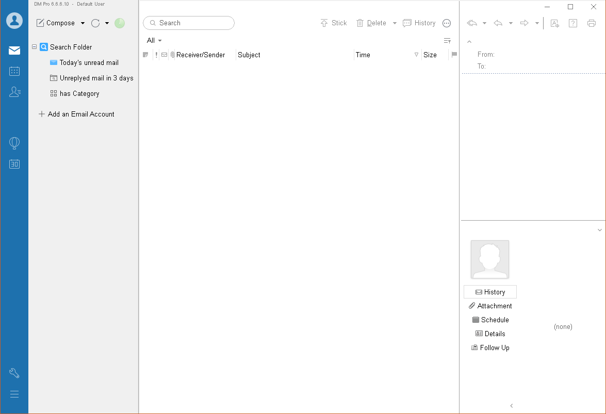Click the Reply All icon

point(472,23)
